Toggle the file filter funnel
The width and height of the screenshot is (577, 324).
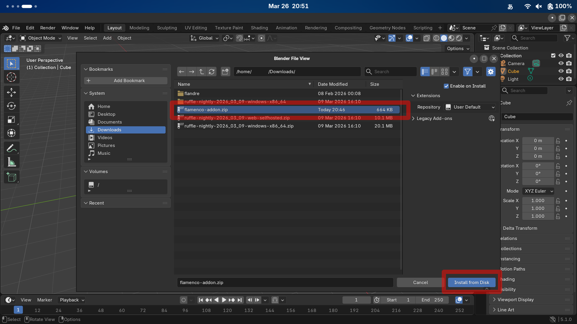tap(468, 72)
